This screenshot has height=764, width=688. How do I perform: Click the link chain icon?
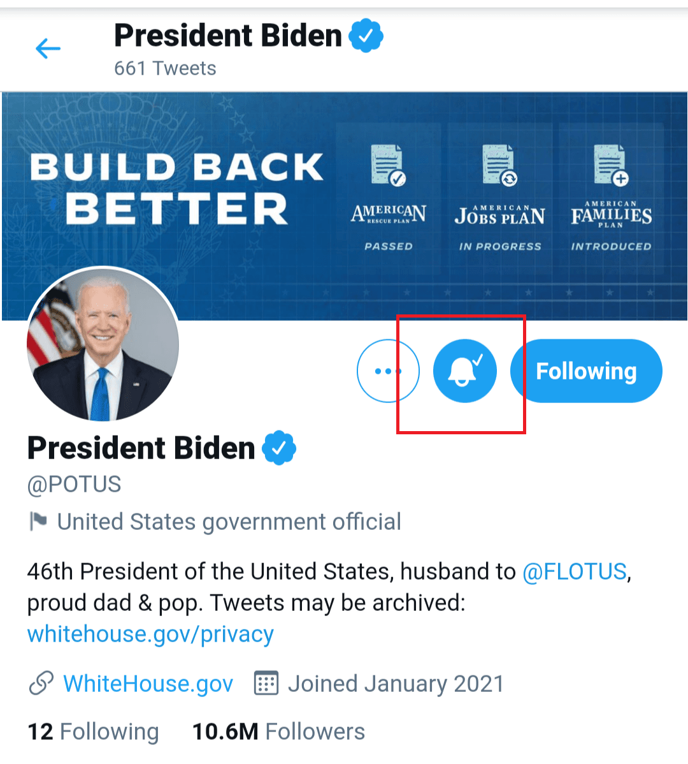pos(41,684)
